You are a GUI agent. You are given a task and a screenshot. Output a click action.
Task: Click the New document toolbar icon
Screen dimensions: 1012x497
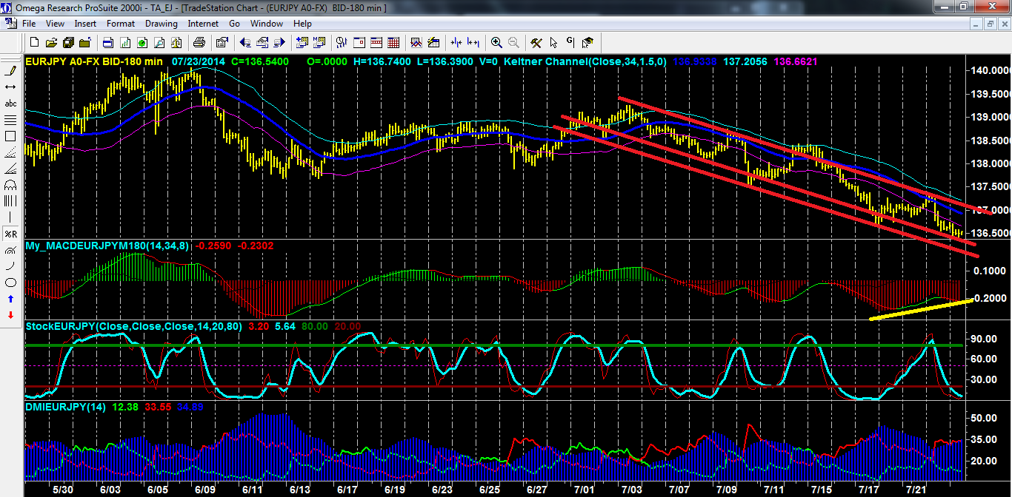(33, 42)
